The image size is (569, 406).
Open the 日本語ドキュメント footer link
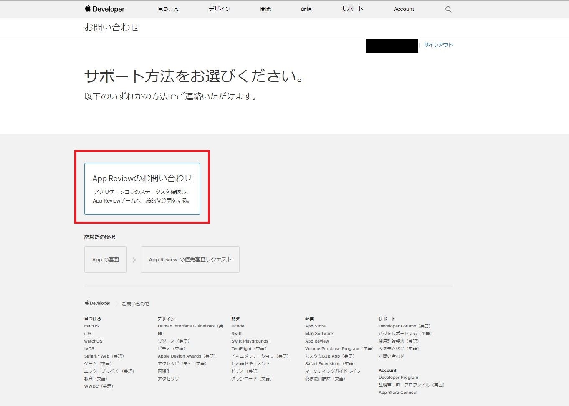coord(250,364)
